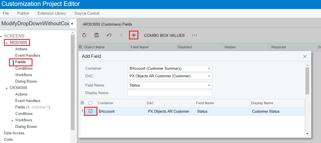This screenshot has width=321, height=143.
Task: Click the Refresh toolbar icon
Action: [84, 35]
